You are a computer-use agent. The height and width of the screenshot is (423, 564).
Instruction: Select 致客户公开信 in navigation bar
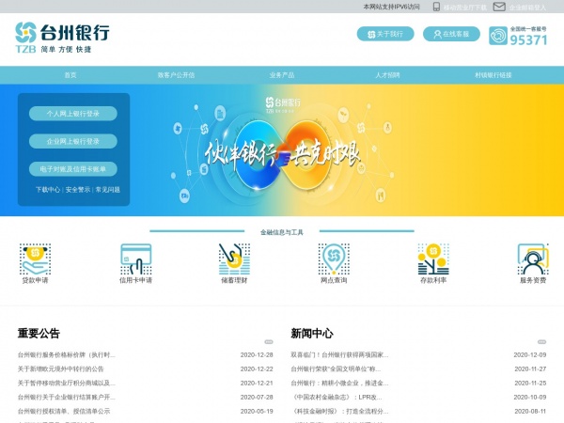(176, 75)
